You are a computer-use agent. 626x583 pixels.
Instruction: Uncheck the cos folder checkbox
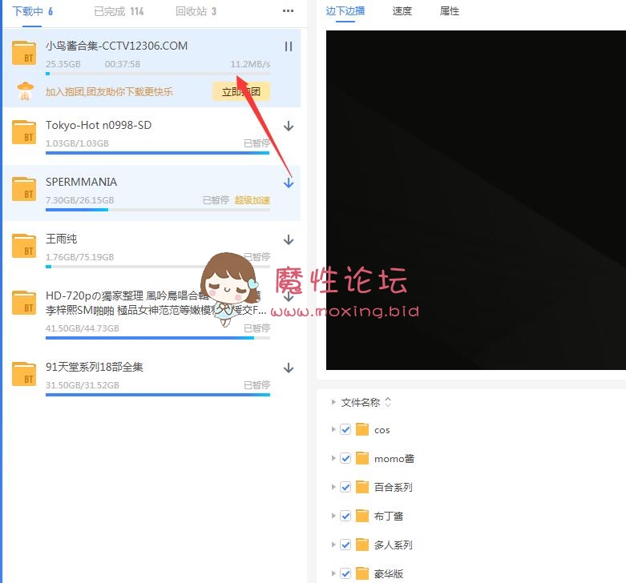point(345,430)
